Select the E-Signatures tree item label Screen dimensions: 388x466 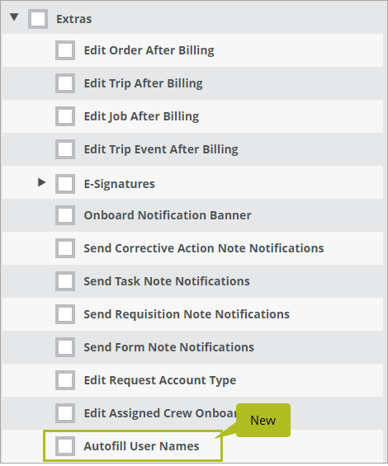120,184
